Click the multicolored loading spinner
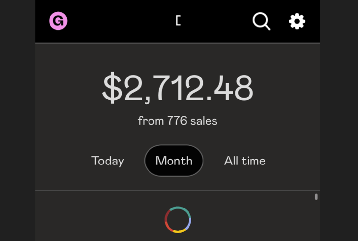Screen dimensions: 358x241 pyautogui.click(x=178, y=220)
